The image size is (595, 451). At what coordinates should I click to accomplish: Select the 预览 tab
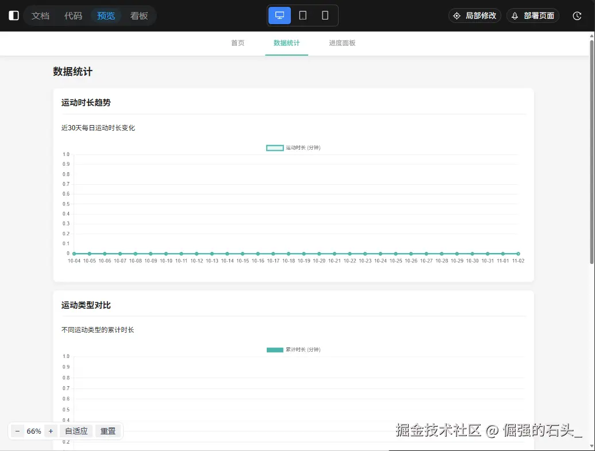[x=106, y=16]
